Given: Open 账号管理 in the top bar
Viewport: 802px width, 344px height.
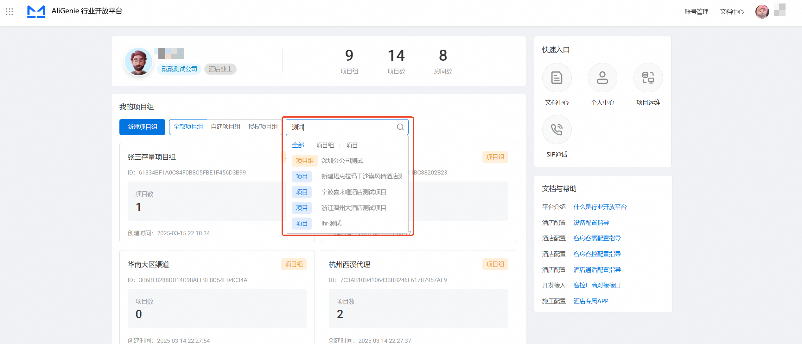Looking at the screenshot, I should tap(696, 12).
